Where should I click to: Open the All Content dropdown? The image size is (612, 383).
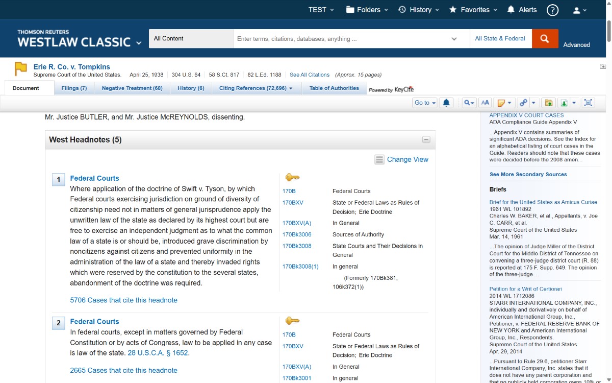click(191, 39)
